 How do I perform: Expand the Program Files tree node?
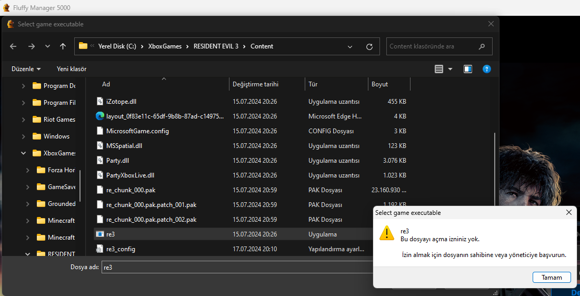pos(24,103)
